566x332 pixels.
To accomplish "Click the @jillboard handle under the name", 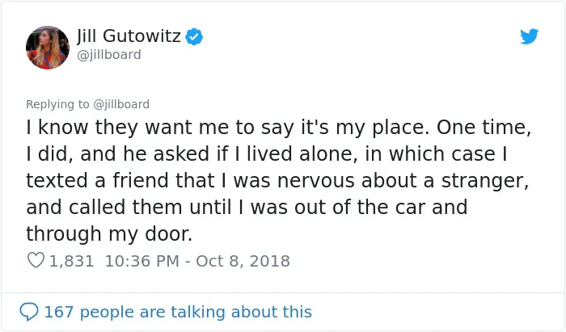I will tap(109, 55).
